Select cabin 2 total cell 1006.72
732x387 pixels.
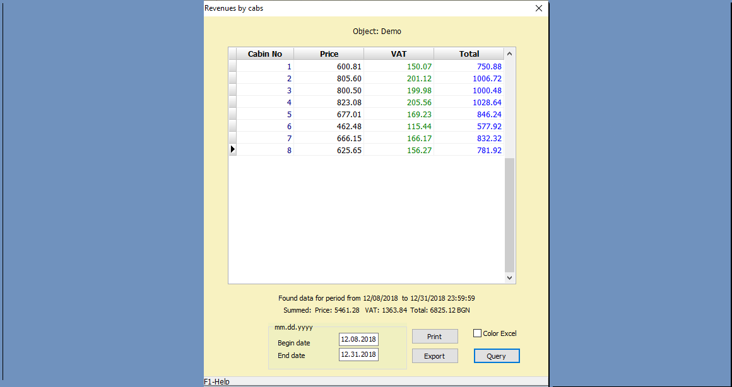[469, 78]
